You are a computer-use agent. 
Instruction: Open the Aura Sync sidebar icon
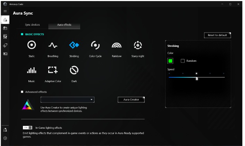pos(5,20)
